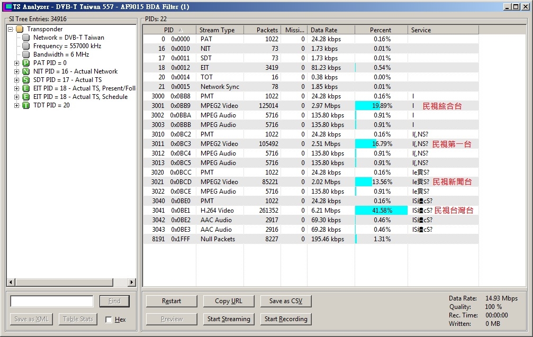Click the green T icon for TDT
Screen dimensions: 533x337
[x=26, y=105]
